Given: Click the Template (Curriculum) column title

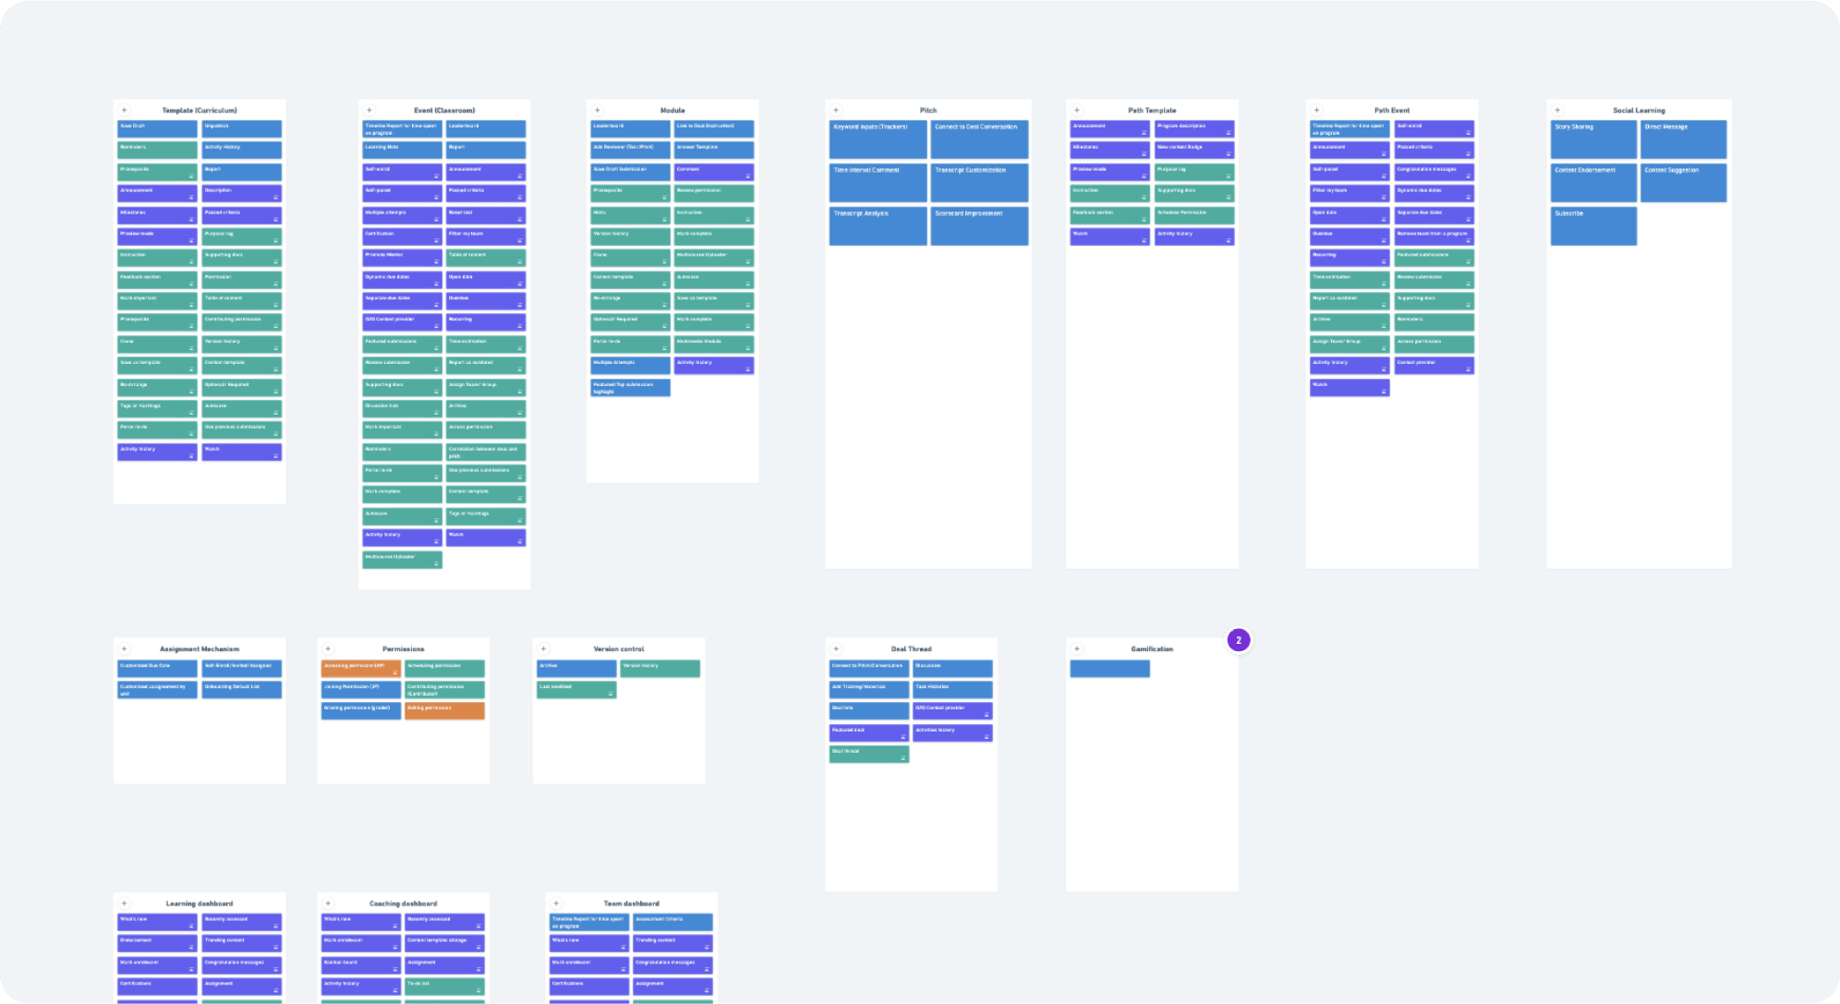Looking at the screenshot, I should [200, 110].
